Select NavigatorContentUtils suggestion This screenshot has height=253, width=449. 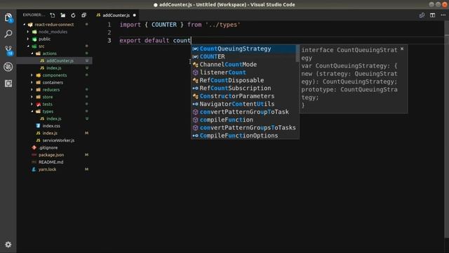pyautogui.click(x=243, y=104)
